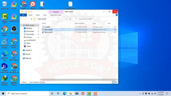Open the File menu tab
This screenshot has width=171, height=96.
coord(23,15)
